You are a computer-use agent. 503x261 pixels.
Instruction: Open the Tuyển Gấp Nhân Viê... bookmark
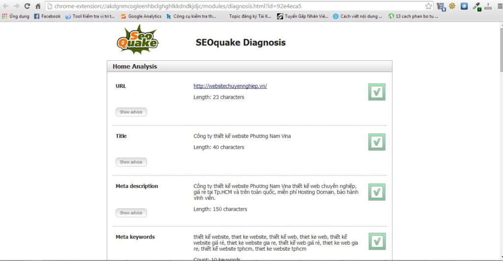pos(303,16)
